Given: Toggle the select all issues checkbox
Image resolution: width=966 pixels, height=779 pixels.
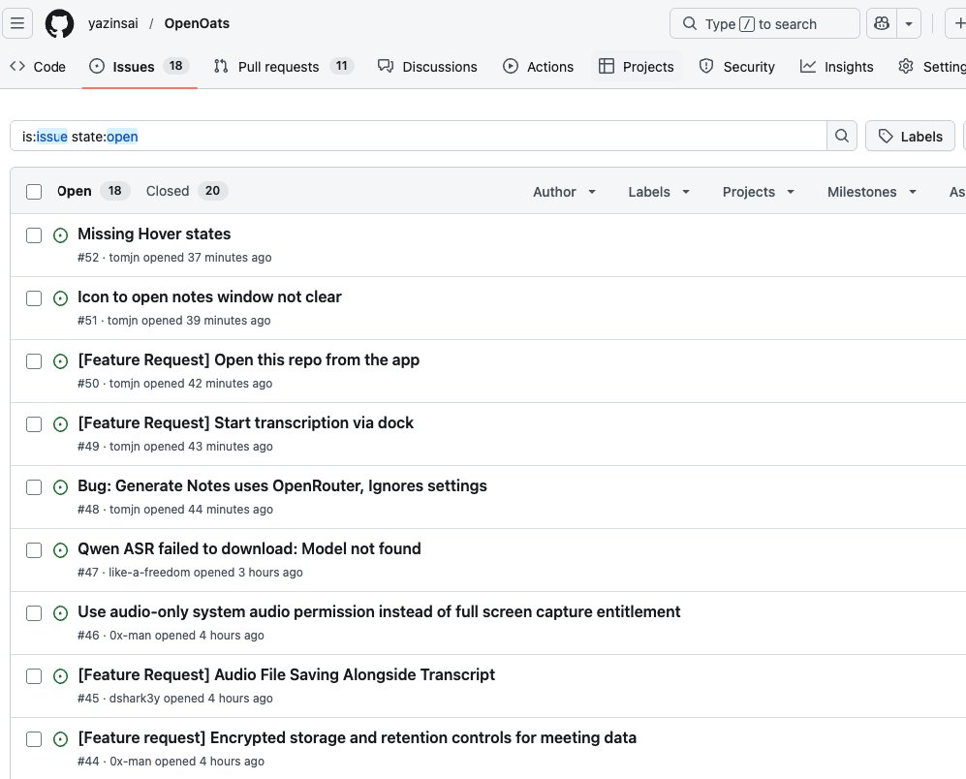Looking at the screenshot, I should (34, 192).
